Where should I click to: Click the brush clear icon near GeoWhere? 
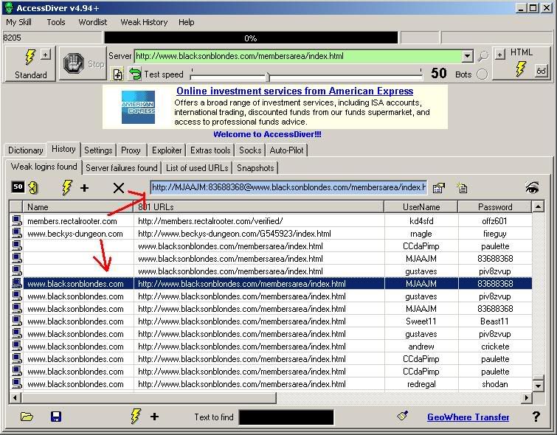[x=403, y=416]
